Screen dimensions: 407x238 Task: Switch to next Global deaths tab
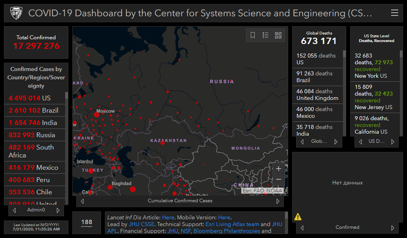[x=336, y=142]
